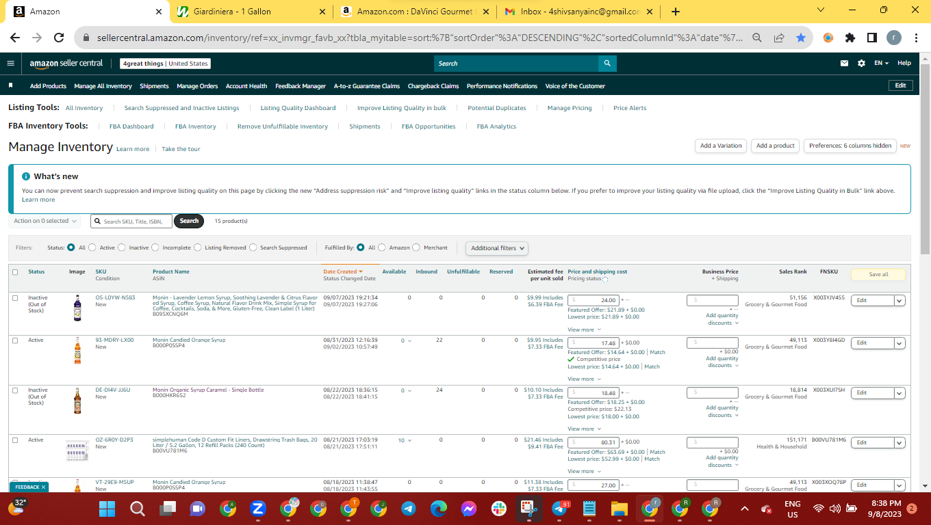Reload the page in Chrome
This screenshot has width=931, height=525.
pos(59,38)
